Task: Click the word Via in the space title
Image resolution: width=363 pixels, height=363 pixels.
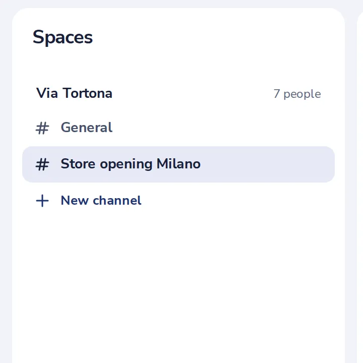Action: [47, 93]
